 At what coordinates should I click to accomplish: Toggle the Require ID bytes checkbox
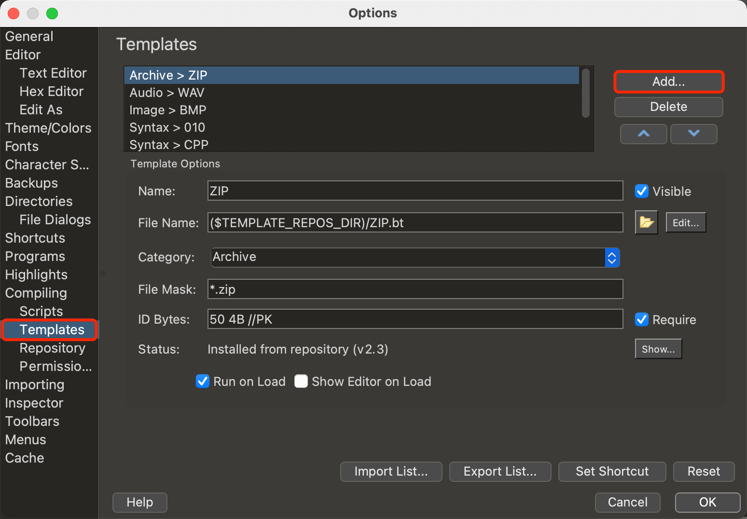(x=642, y=319)
